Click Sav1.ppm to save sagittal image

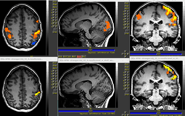pos(67,57)
